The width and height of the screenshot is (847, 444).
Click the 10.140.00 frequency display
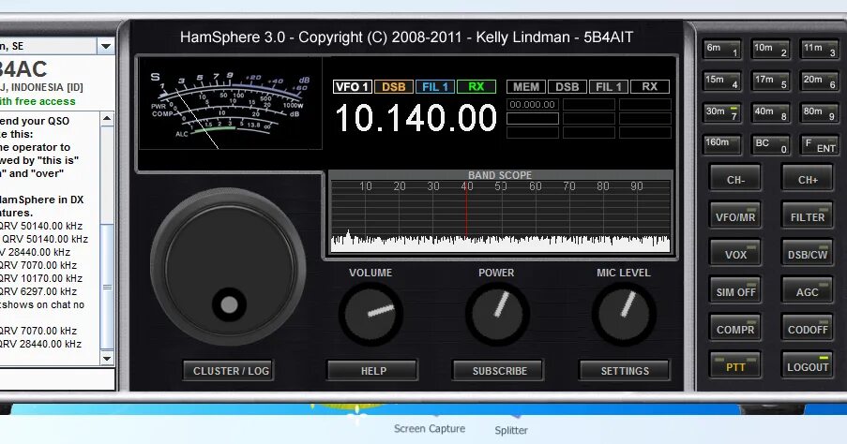(416, 118)
